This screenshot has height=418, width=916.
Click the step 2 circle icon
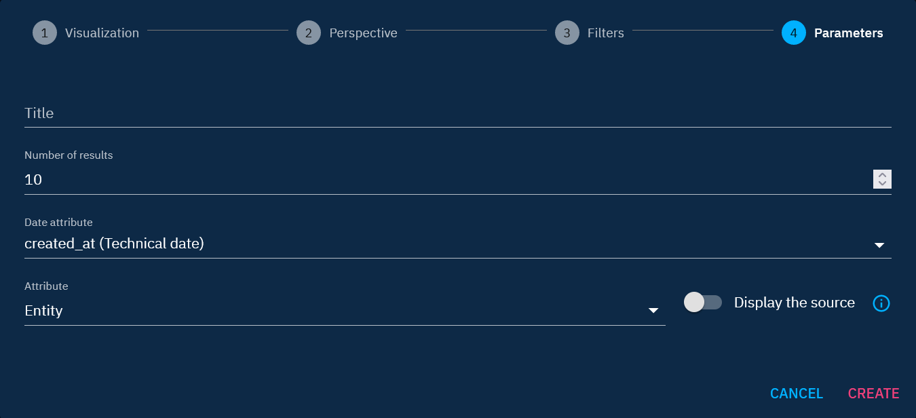pos(309,33)
